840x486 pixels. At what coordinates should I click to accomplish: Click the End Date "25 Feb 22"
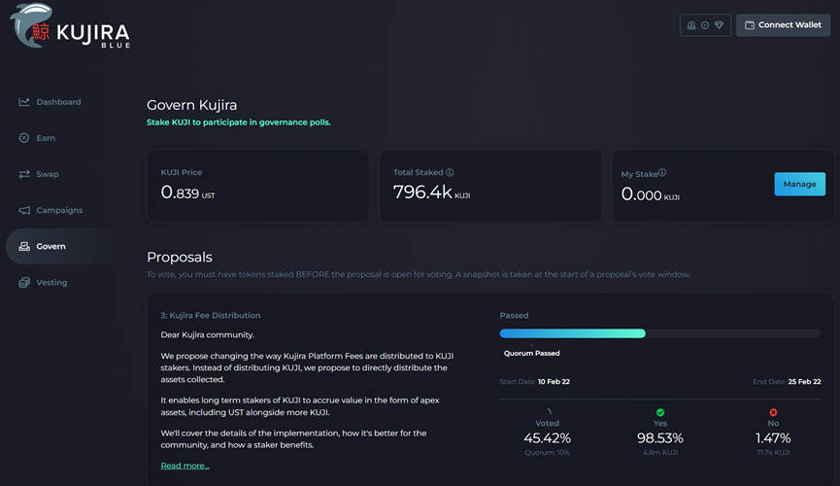point(805,381)
